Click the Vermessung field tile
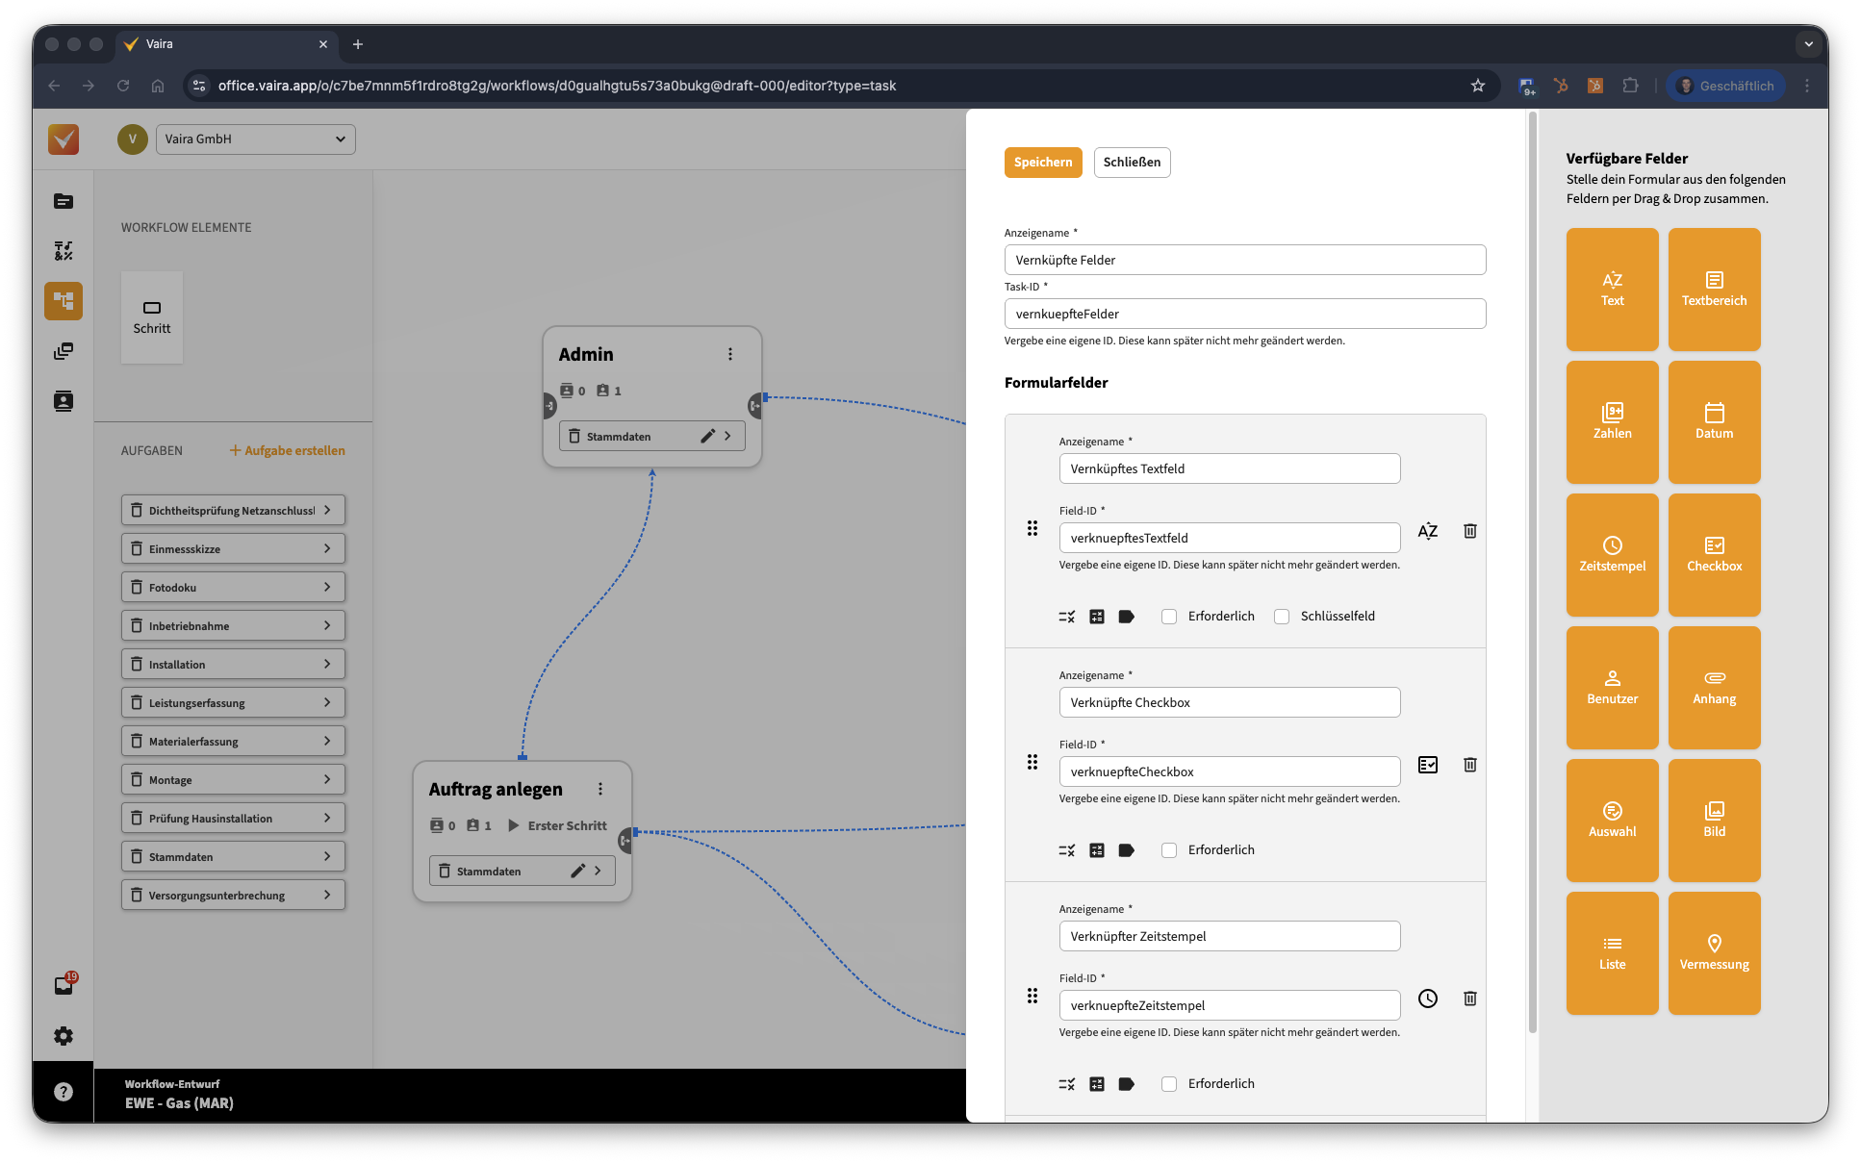This screenshot has width=1861, height=1163. pyautogui.click(x=1714, y=952)
